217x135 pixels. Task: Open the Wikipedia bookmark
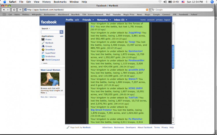[x=36, y=14]
